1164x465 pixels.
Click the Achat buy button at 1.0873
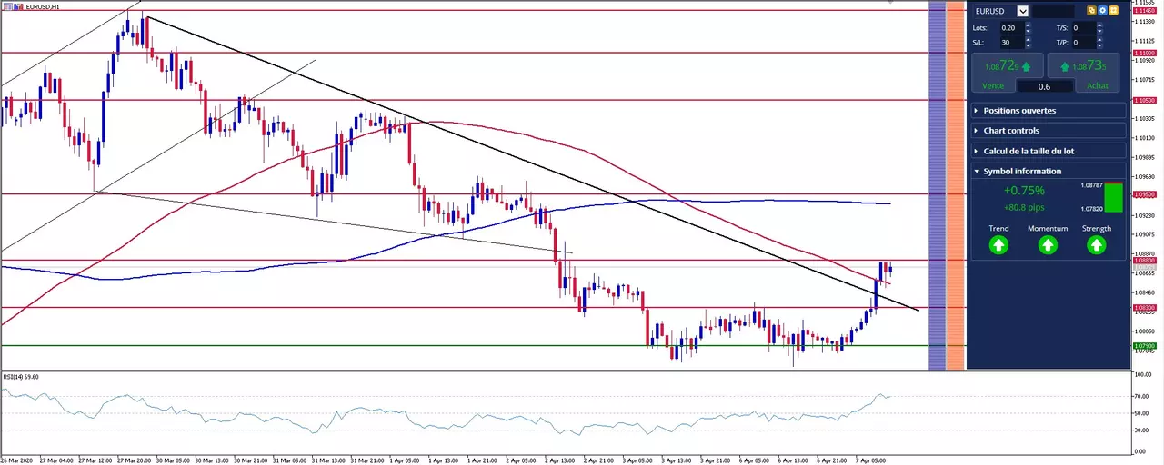pyautogui.click(x=1084, y=73)
